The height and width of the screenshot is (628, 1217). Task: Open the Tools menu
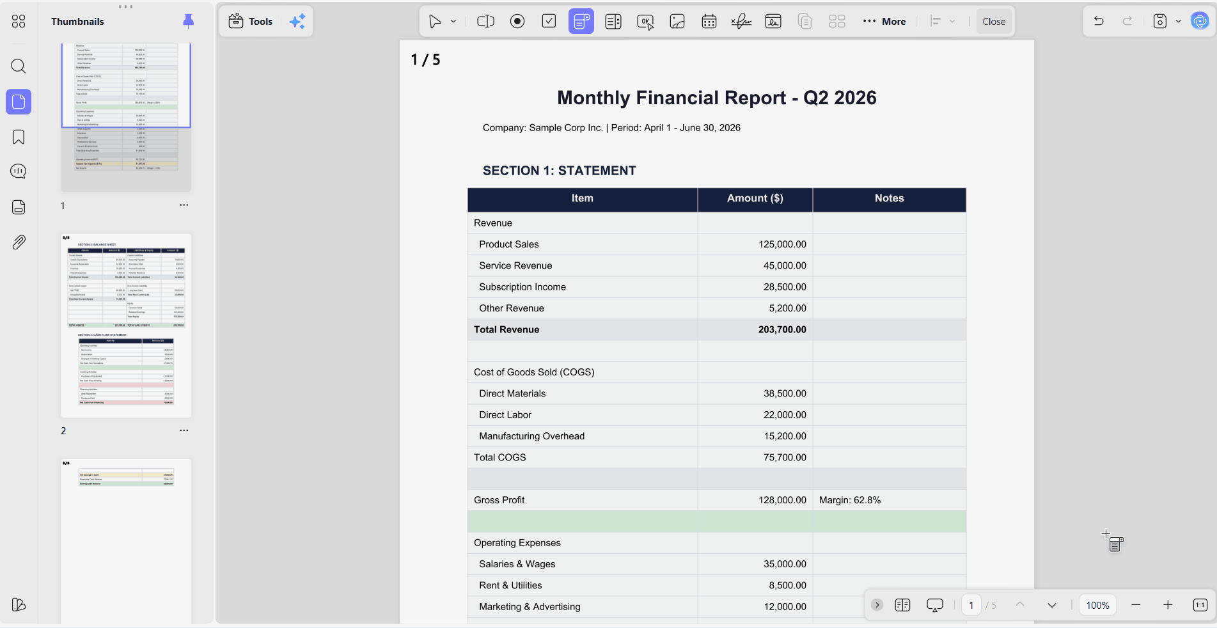(251, 22)
